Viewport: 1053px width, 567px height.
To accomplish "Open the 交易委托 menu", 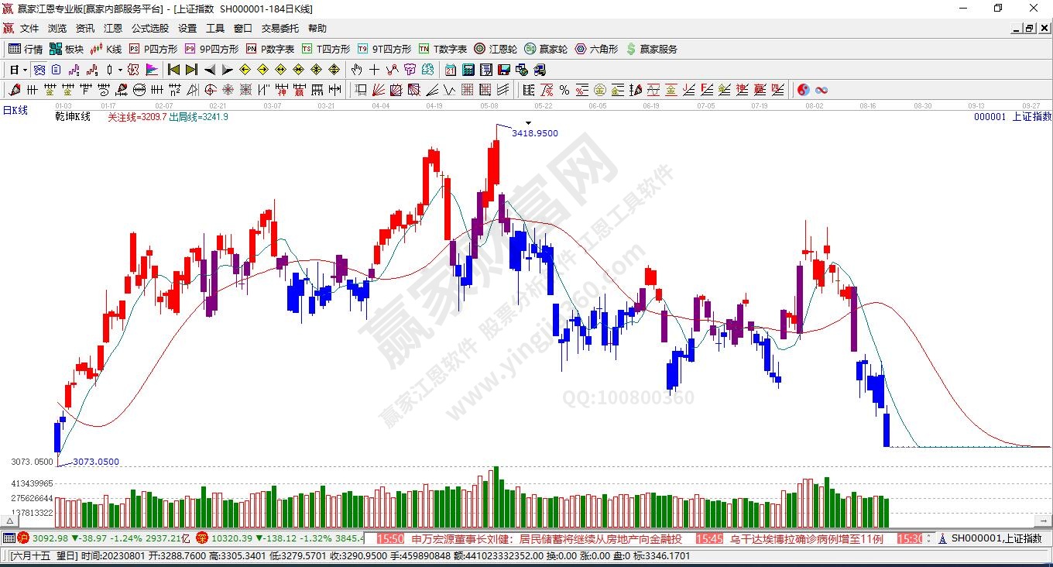I will (280, 29).
